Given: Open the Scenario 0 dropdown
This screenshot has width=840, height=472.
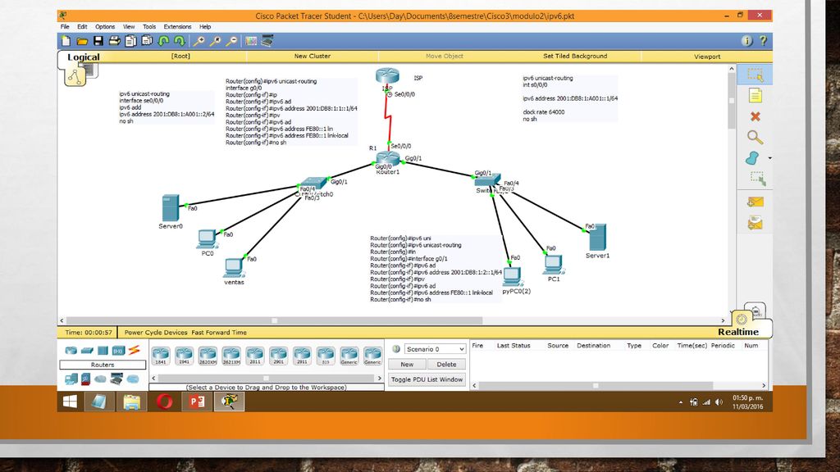Looking at the screenshot, I should click(435, 349).
